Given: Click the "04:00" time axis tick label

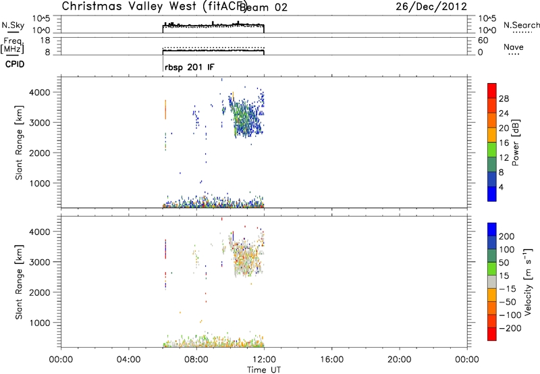Looking at the screenshot, I should [x=129, y=360].
